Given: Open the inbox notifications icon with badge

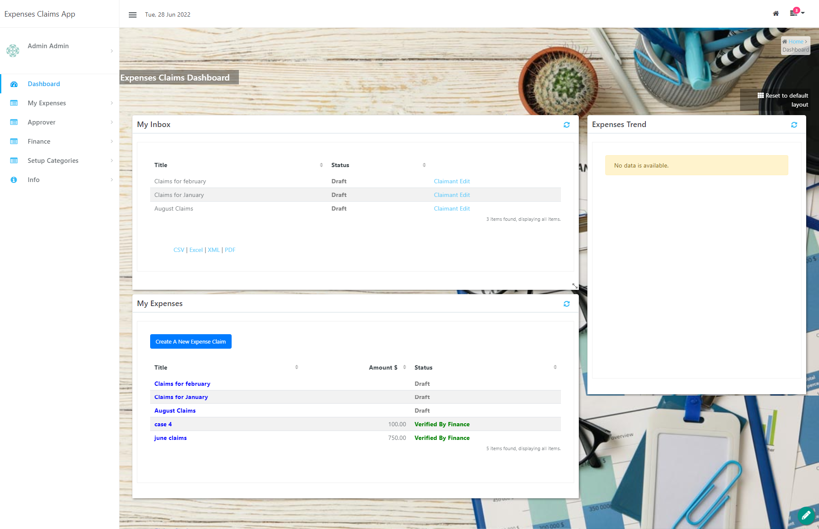Looking at the screenshot, I should pyautogui.click(x=794, y=13).
